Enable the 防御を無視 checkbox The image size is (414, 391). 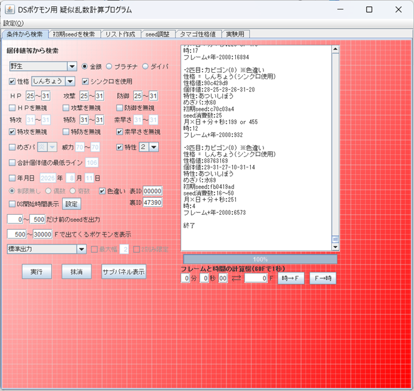click(x=120, y=108)
